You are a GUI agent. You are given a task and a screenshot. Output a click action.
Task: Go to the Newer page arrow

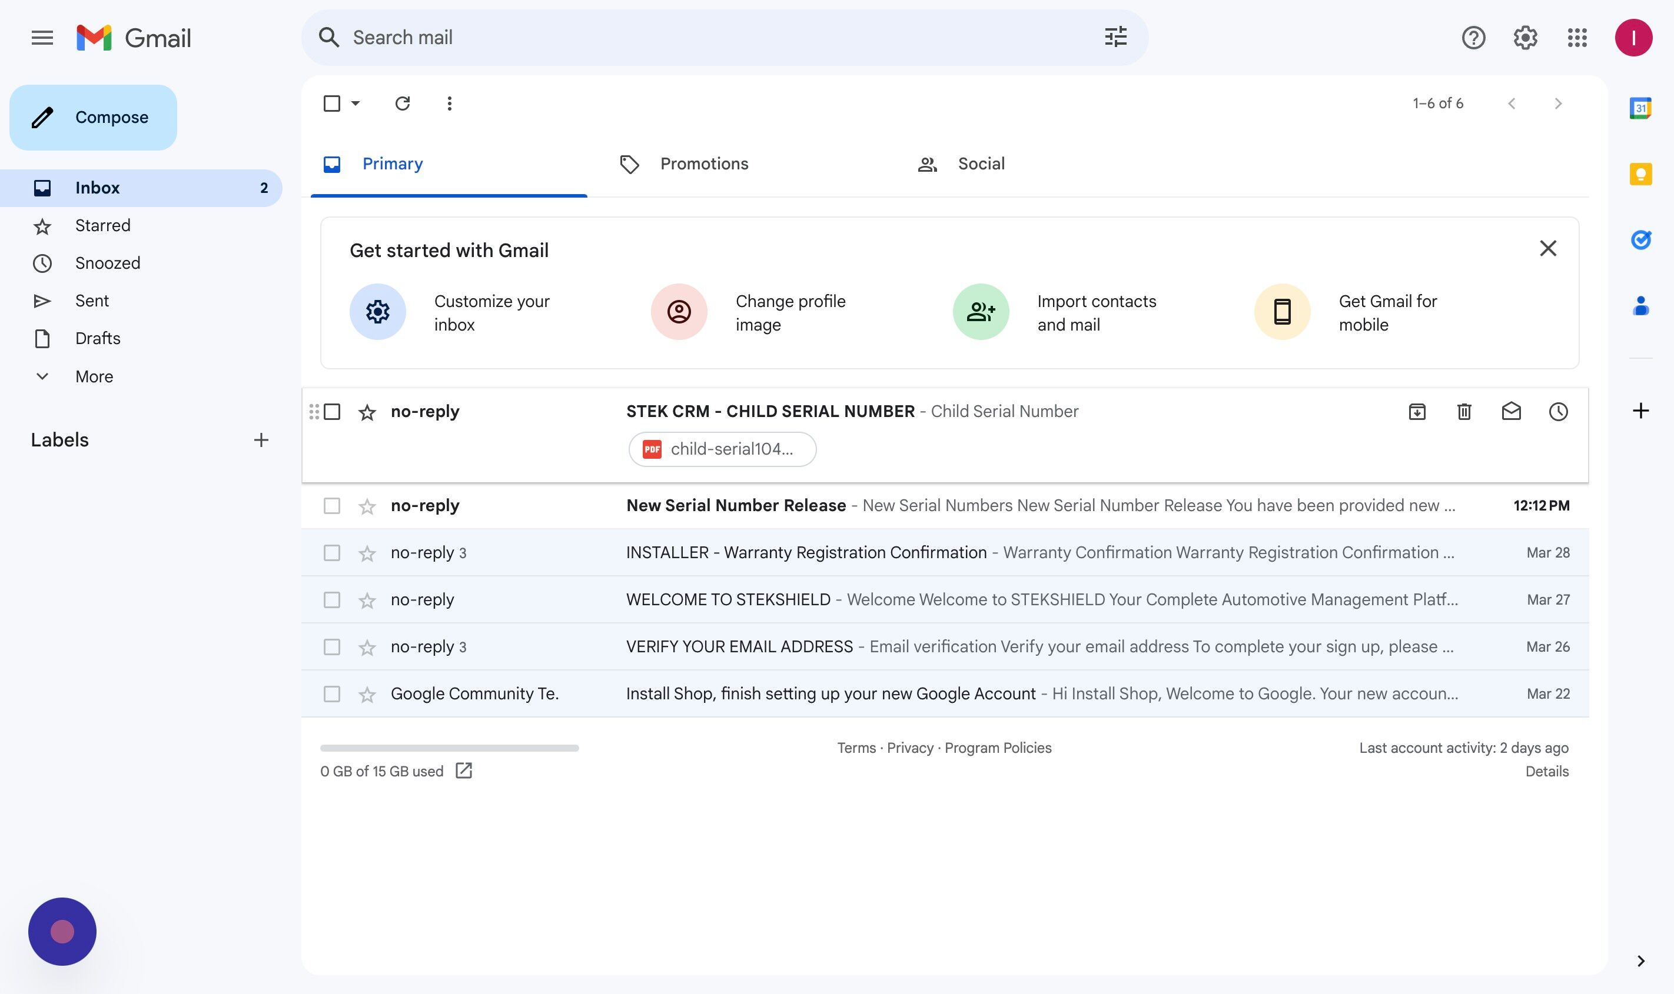[x=1511, y=103]
